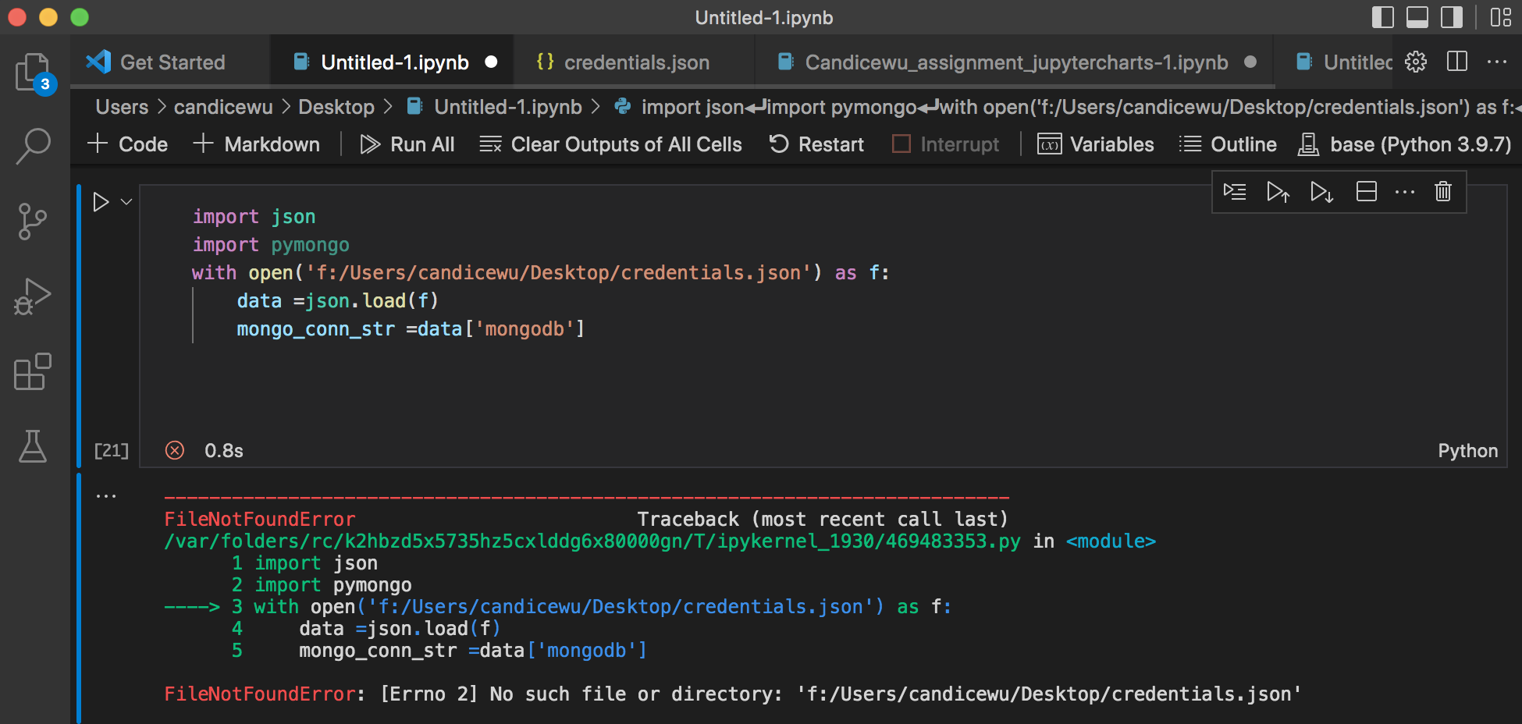Add a new Markdown cell

click(x=257, y=144)
